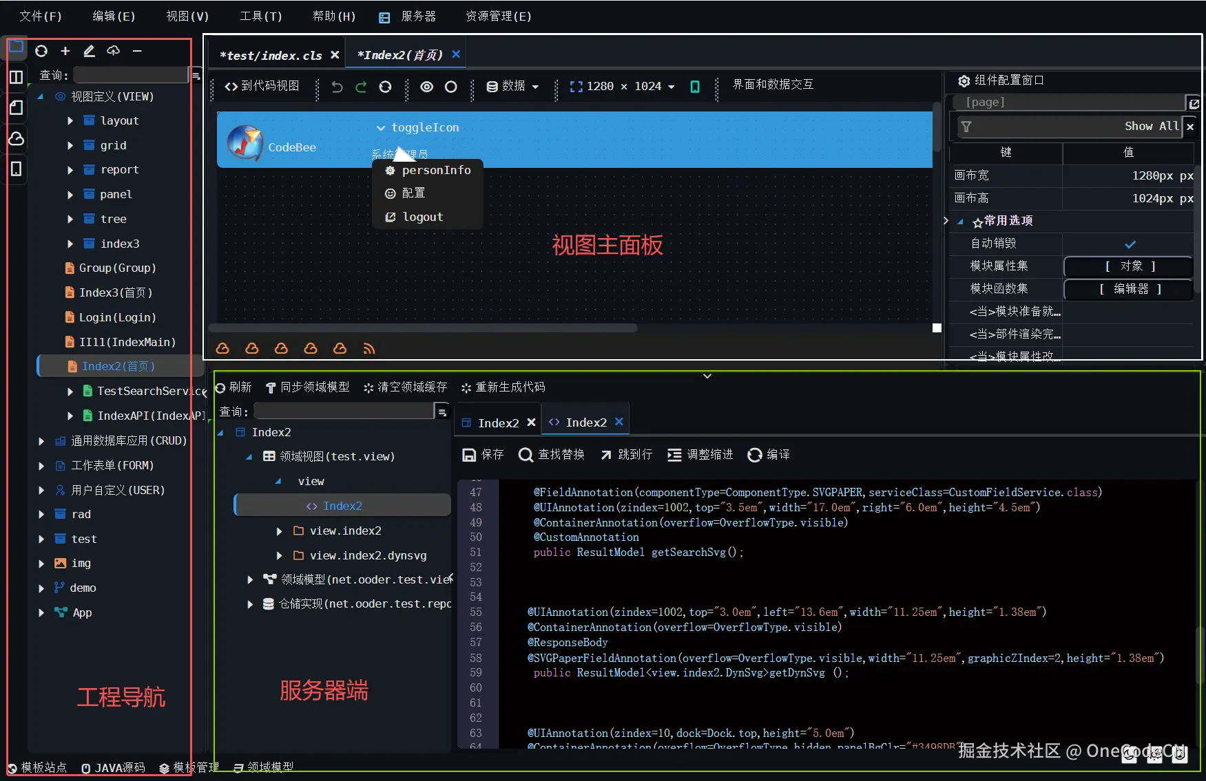The image size is (1206, 781).
Task: Collapse the View Definition (VIEW) node
Action: pos(41,97)
